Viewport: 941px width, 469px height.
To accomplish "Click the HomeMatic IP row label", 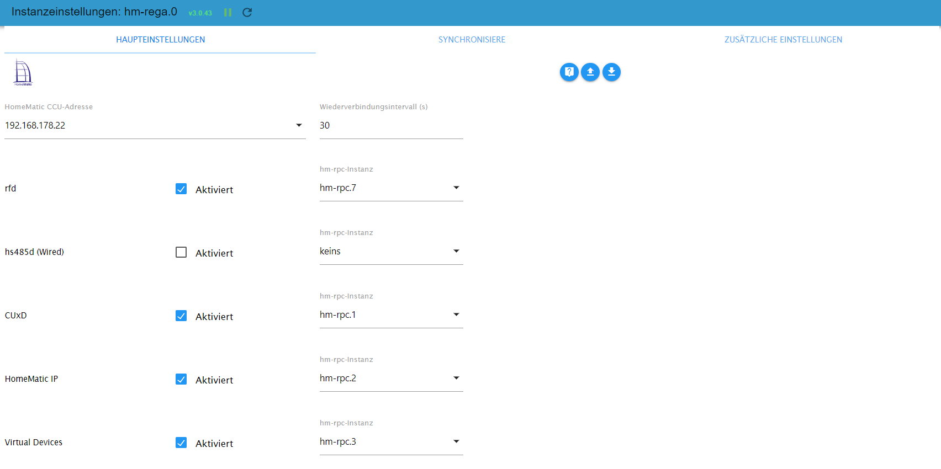I will click(x=31, y=379).
